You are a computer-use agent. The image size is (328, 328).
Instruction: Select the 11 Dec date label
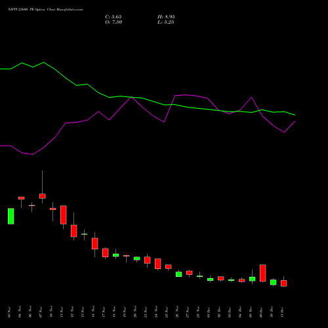click(x=282, y=312)
